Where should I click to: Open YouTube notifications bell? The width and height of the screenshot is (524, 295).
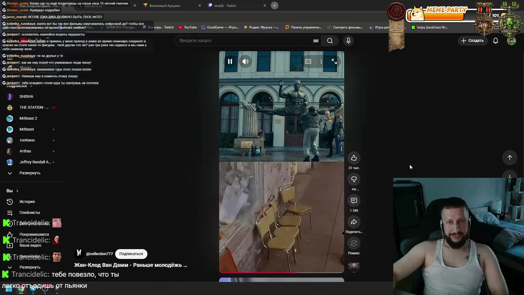(495, 41)
